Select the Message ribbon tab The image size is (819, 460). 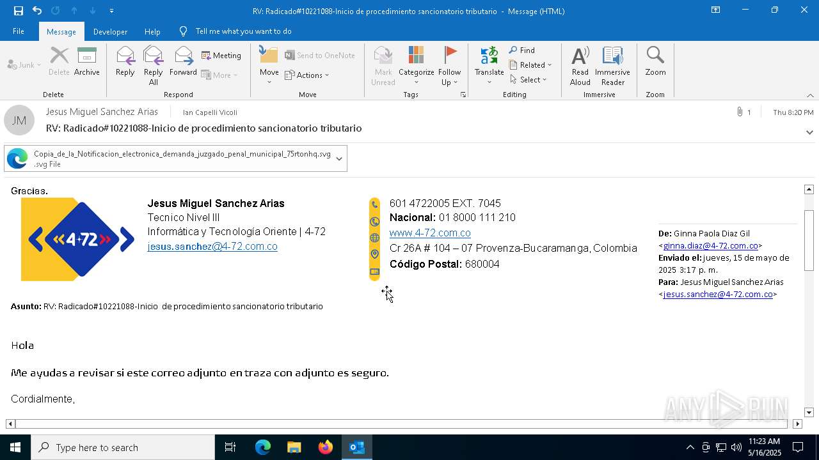pyautogui.click(x=61, y=31)
